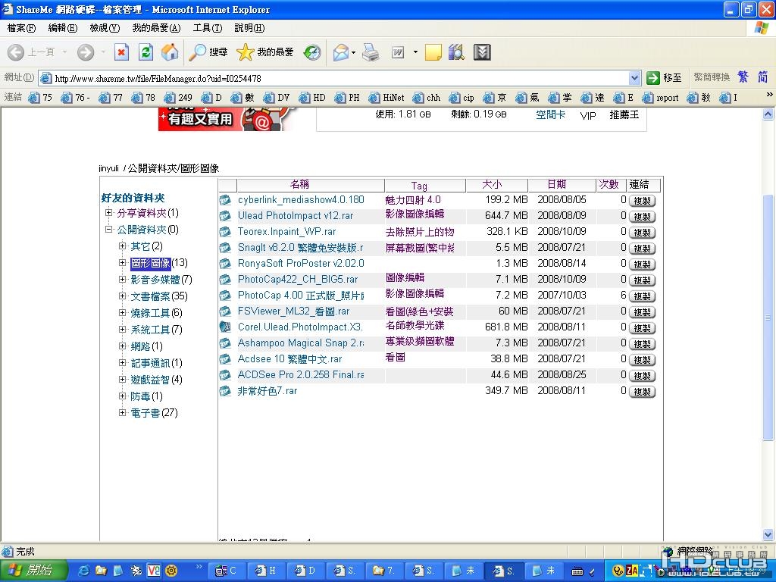776x582 pixels.
Task: Open the 工具(T) menu
Action: pos(207,28)
